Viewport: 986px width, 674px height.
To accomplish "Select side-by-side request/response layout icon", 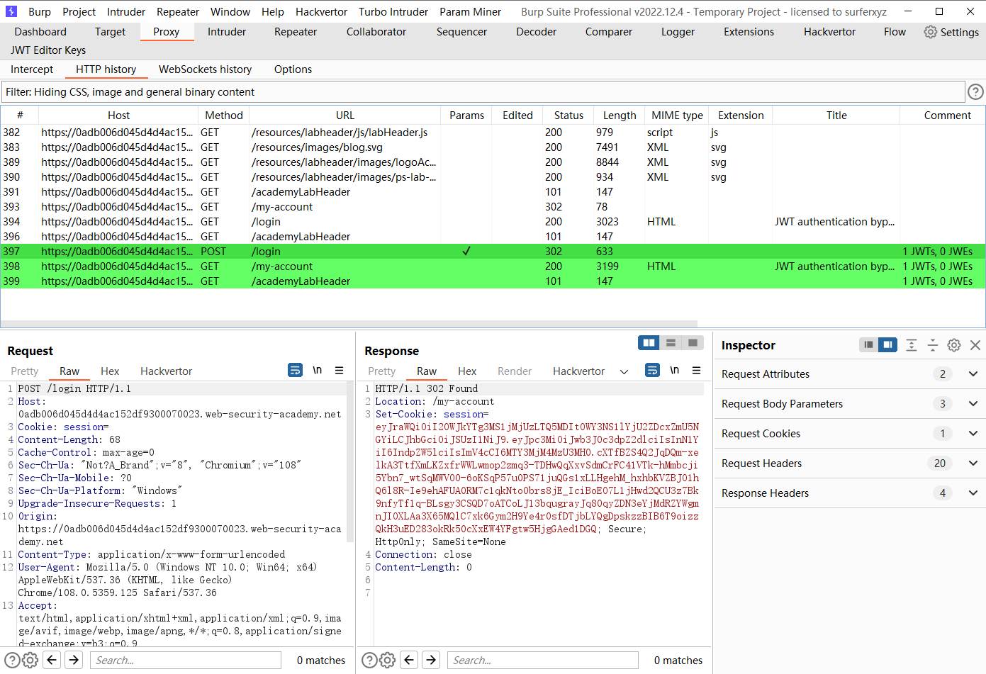I will [x=649, y=342].
